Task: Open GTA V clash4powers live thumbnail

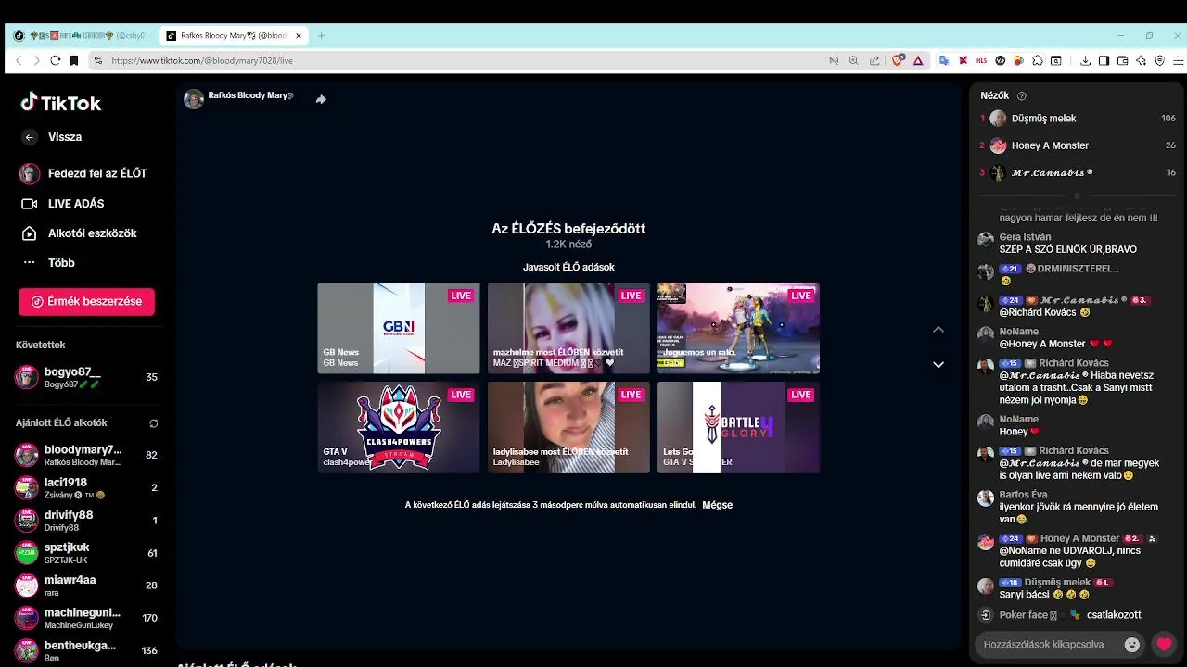Action: tap(399, 427)
